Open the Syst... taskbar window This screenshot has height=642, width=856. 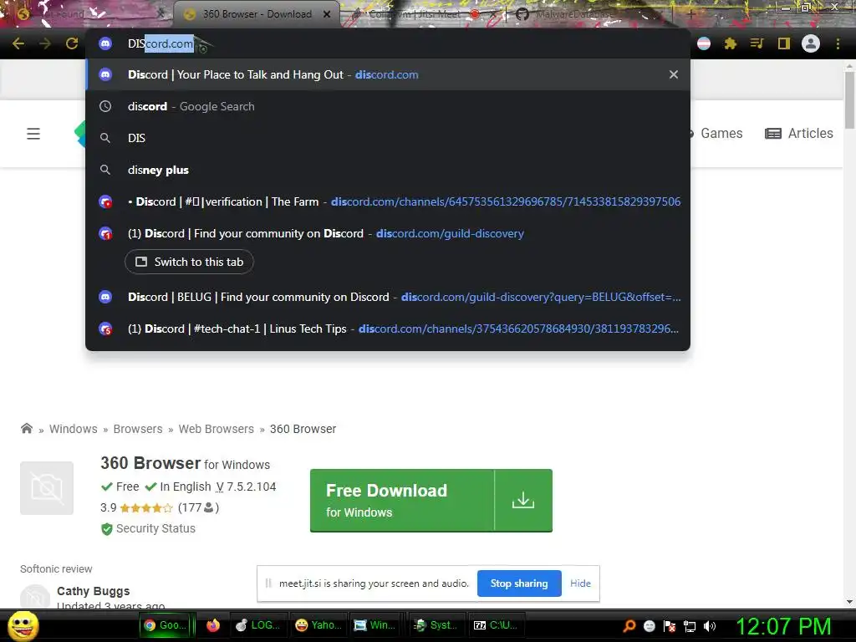pos(436,625)
